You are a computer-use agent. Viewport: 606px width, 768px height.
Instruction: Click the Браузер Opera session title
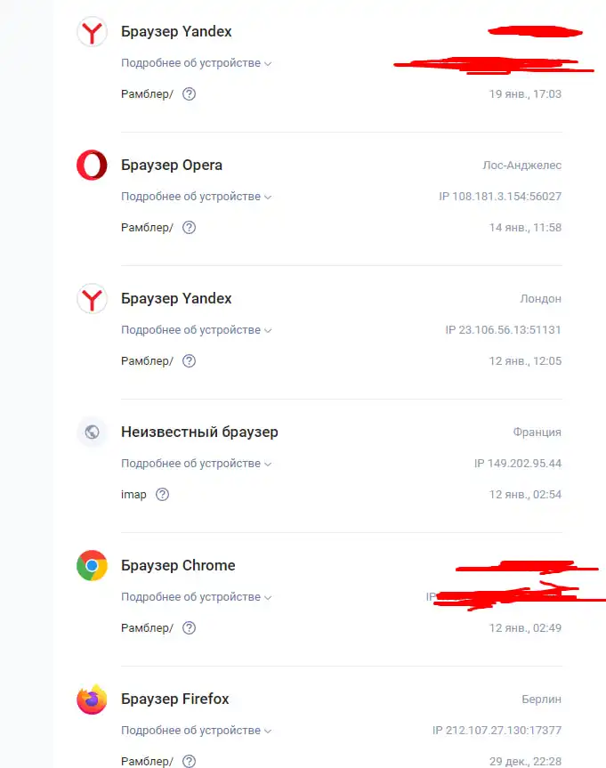pyautogui.click(x=172, y=165)
